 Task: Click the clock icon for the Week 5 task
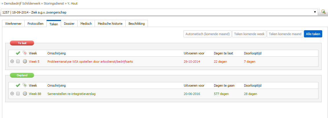[25, 62]
